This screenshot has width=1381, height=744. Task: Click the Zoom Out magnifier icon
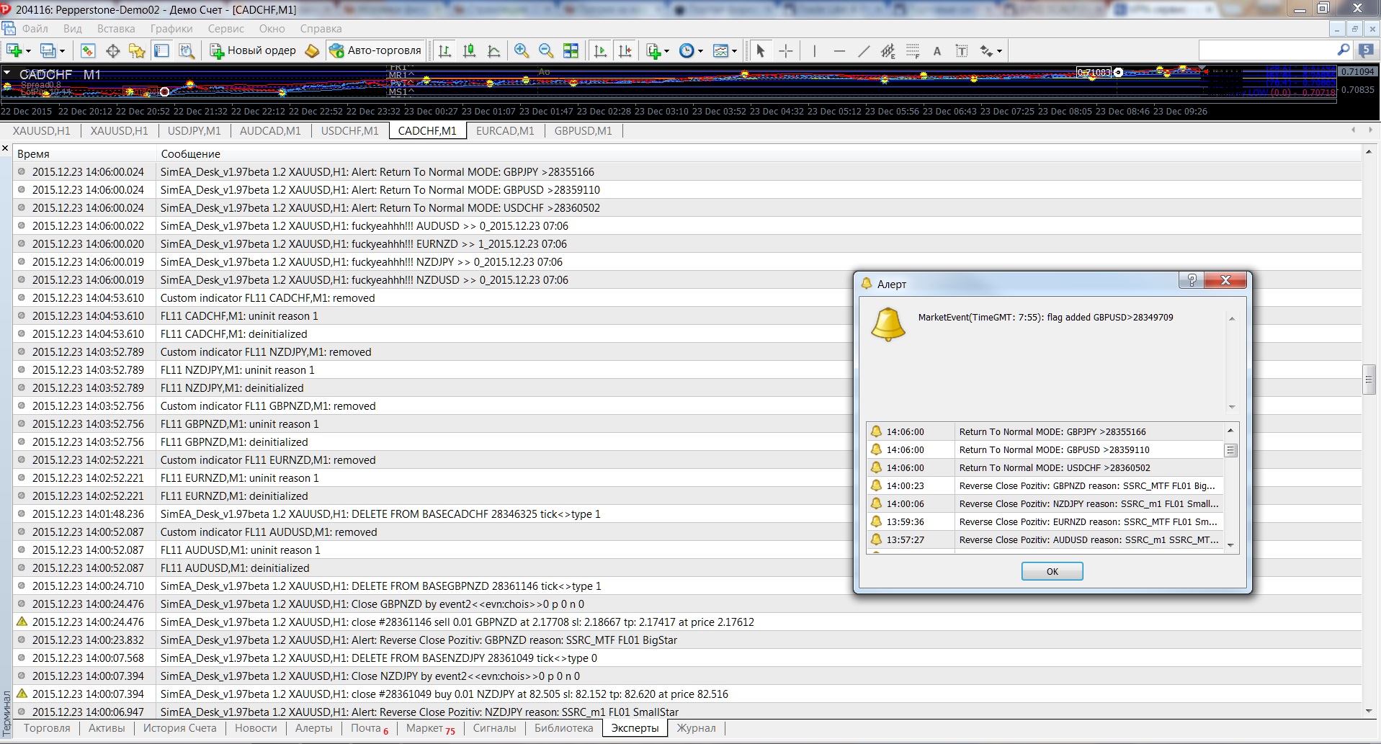[546, 50]
